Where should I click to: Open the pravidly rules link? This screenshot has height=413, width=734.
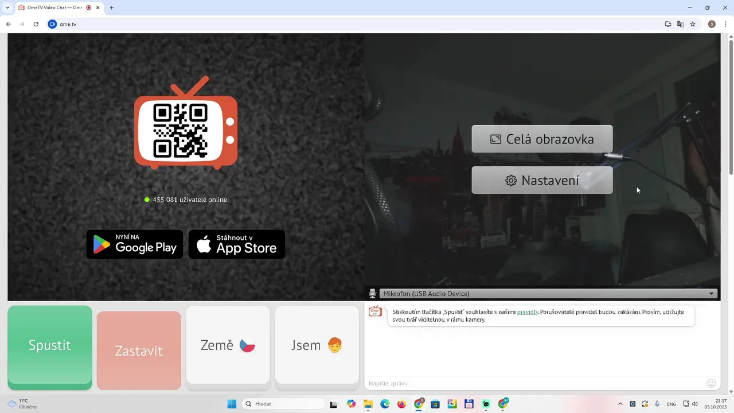point(528,312)
